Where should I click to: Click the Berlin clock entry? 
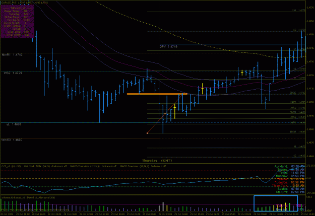291,179
